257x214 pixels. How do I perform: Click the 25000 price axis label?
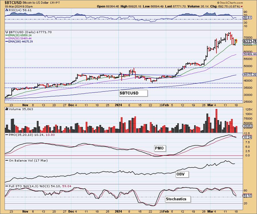click(248, 102)
